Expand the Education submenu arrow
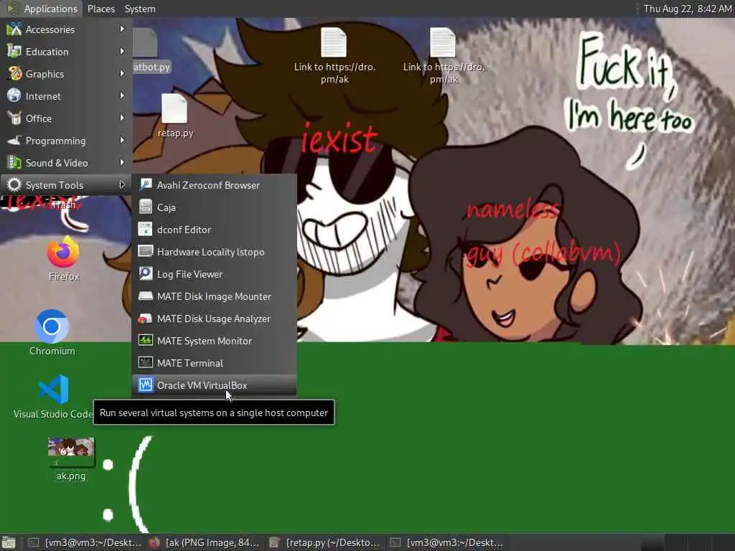735x551 pixels. [x=122, y=51]
